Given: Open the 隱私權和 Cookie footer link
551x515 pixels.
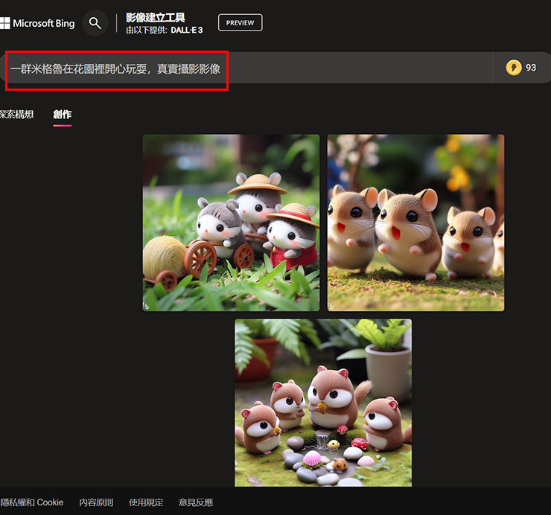Looking at the screenshot, I should [31, 502].
